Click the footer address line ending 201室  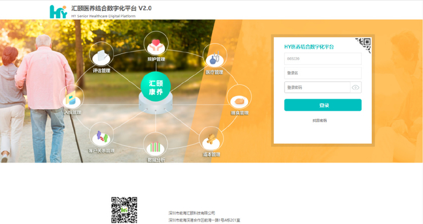(204, 220)
